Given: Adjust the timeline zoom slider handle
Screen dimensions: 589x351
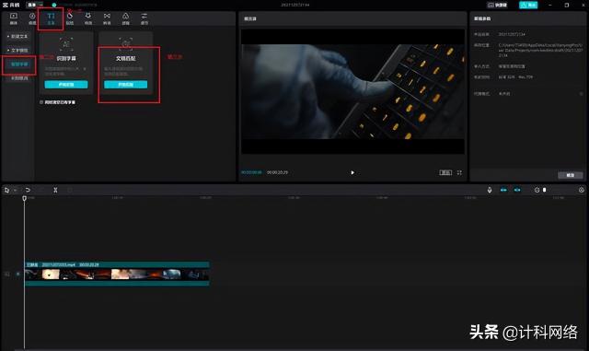Looking at the screenshot, I should 544,190.
